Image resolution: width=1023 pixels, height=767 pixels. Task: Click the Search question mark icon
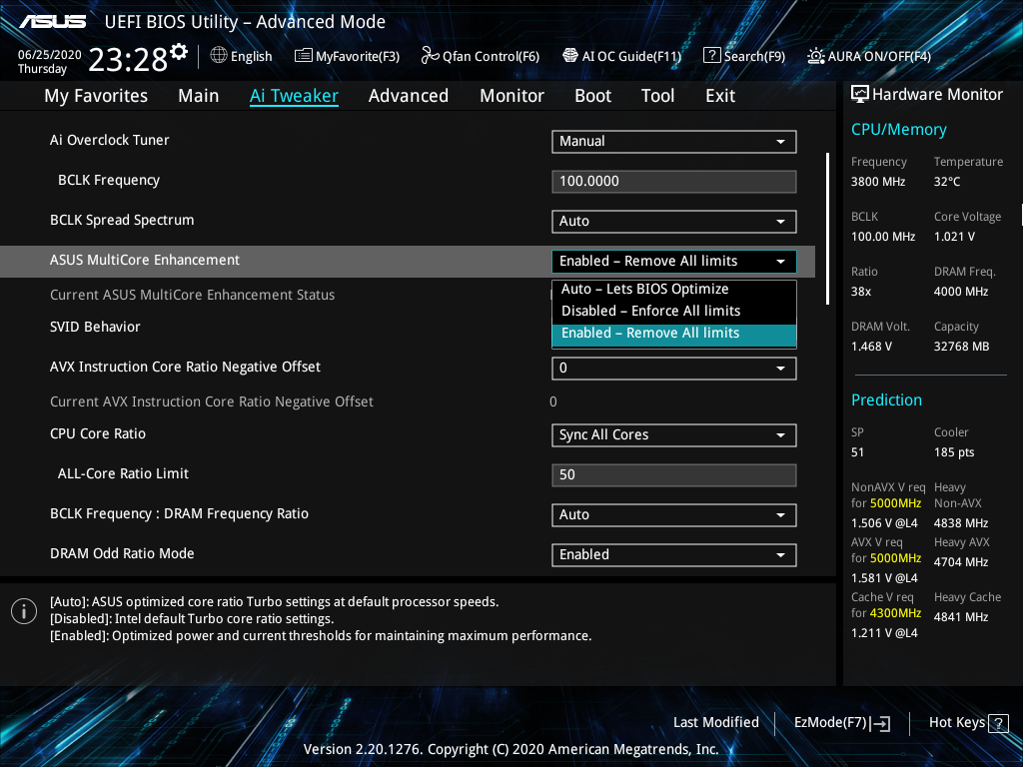[x=711, y=56]
